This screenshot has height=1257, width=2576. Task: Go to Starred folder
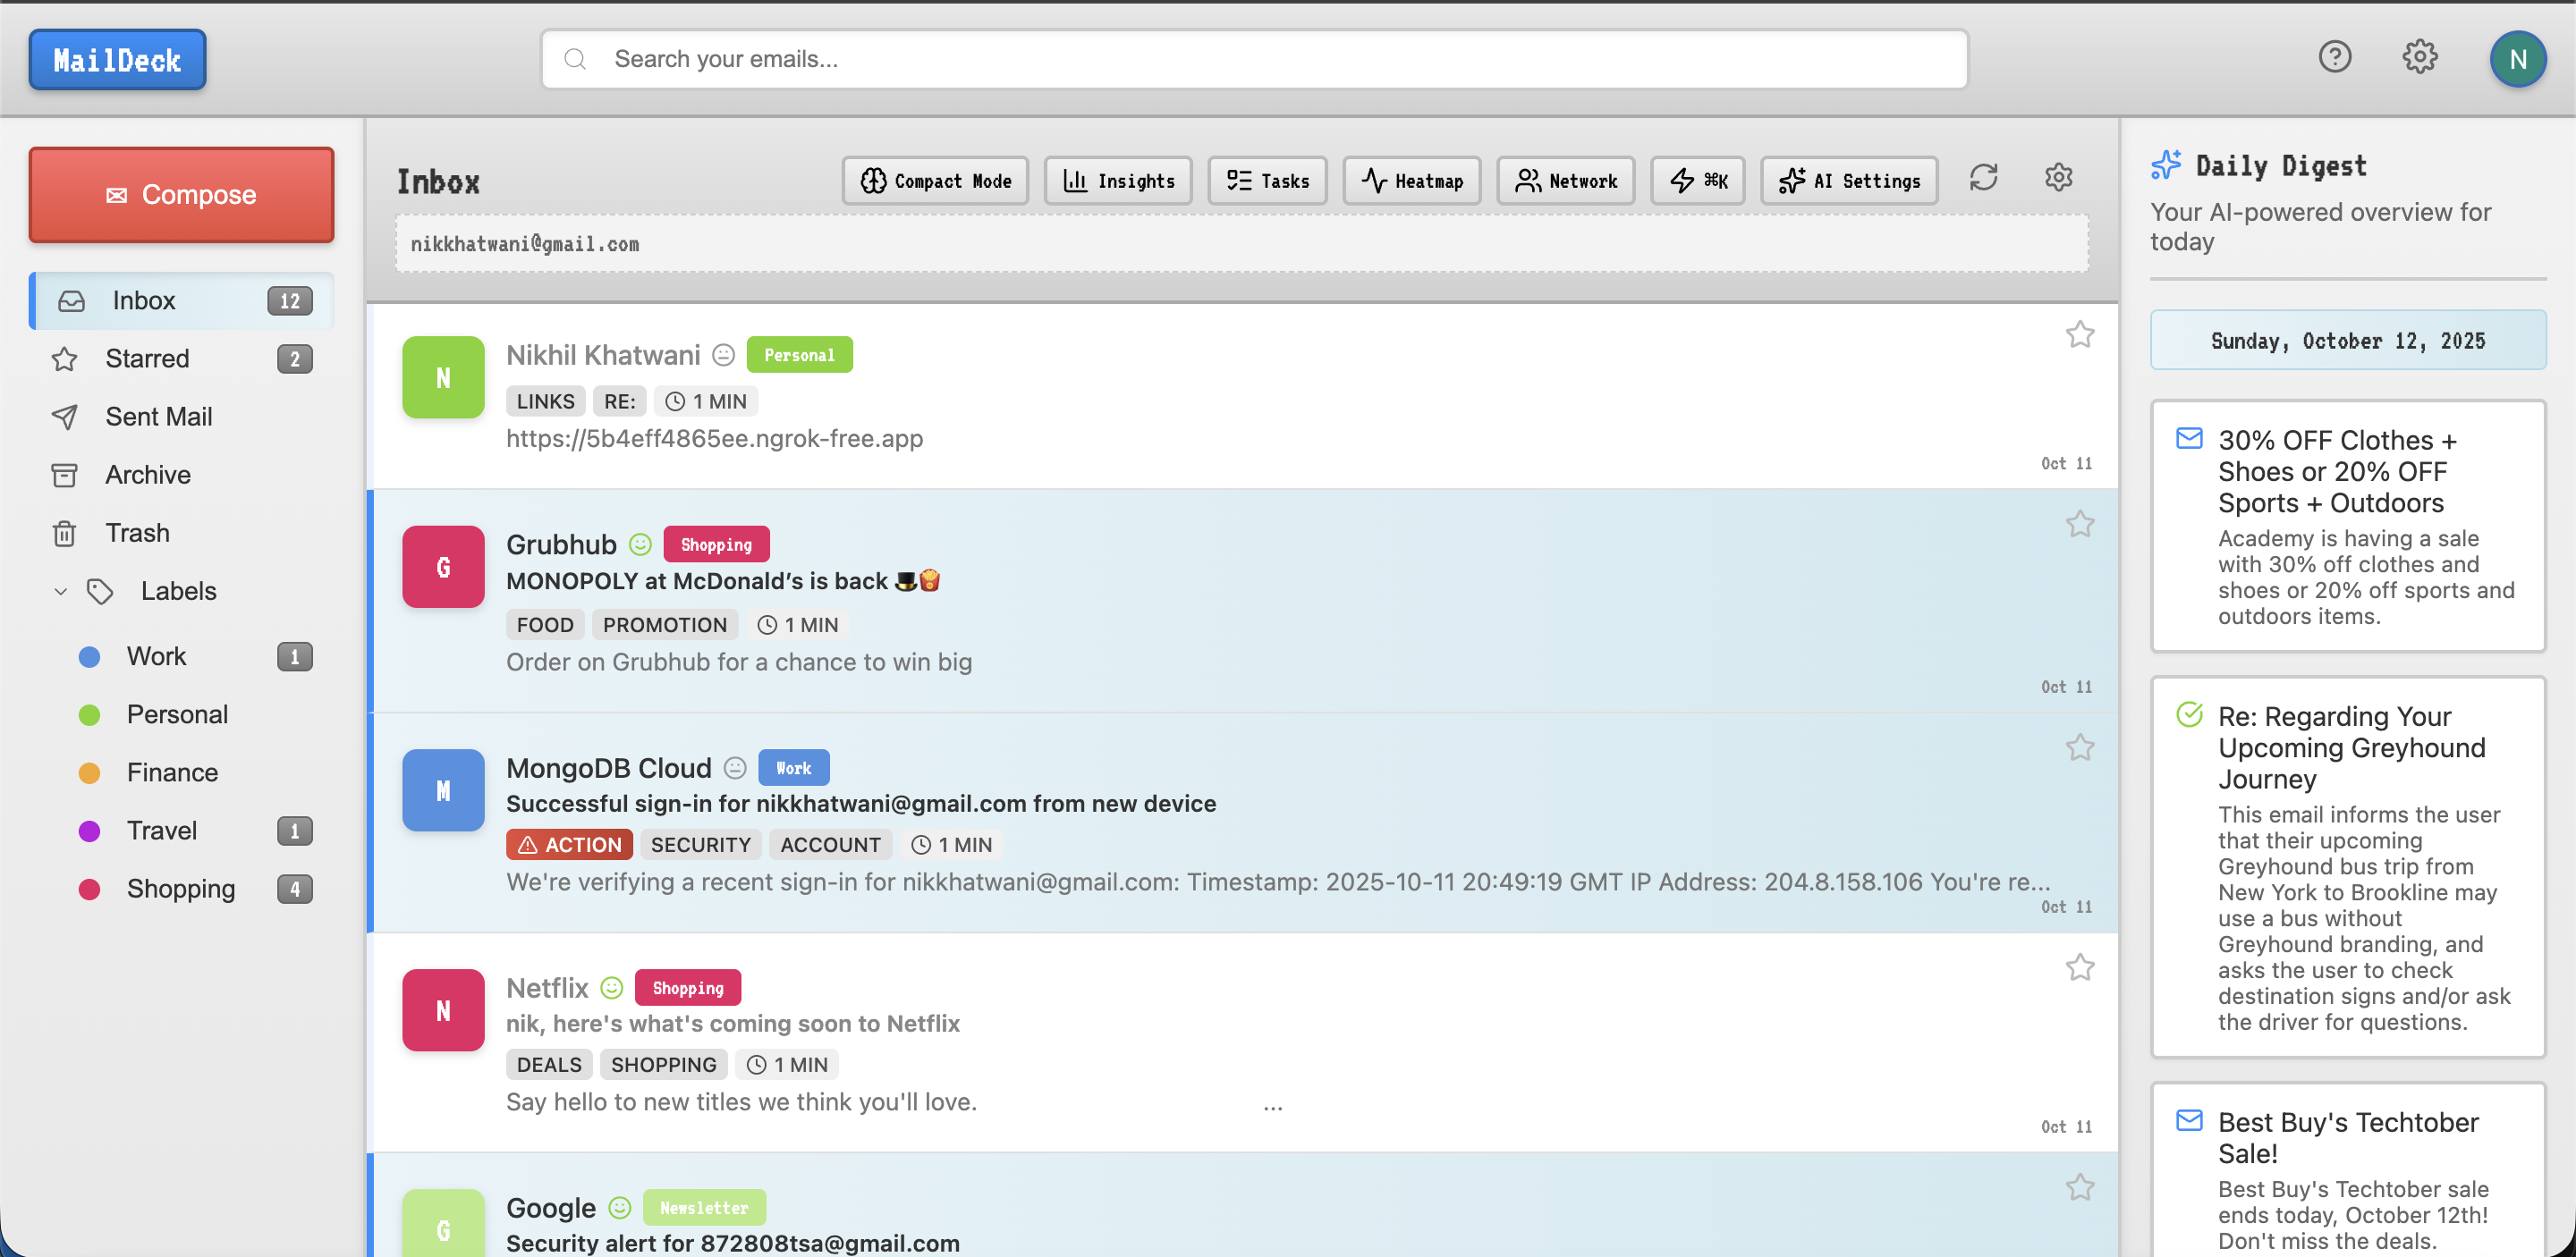[147, 359]
